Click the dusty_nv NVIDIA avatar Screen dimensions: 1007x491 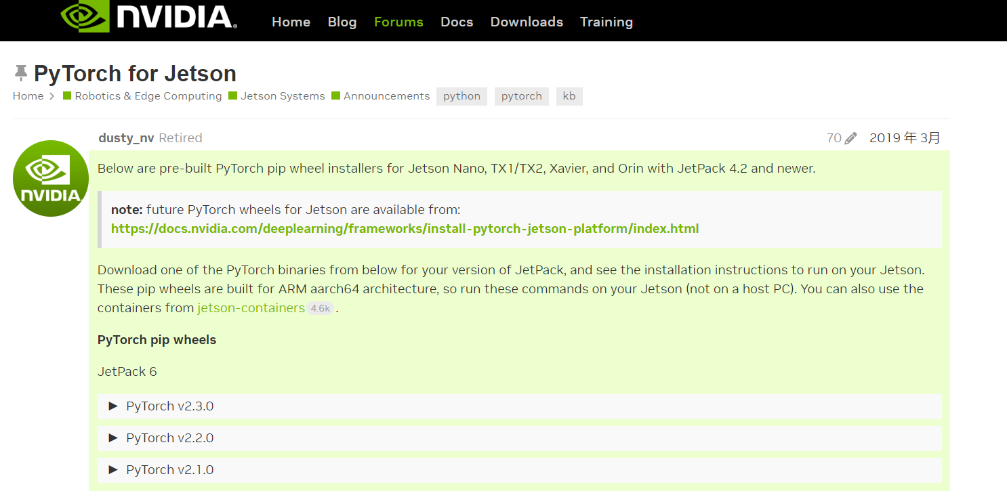pyautogui.click(x=51, y=179)
